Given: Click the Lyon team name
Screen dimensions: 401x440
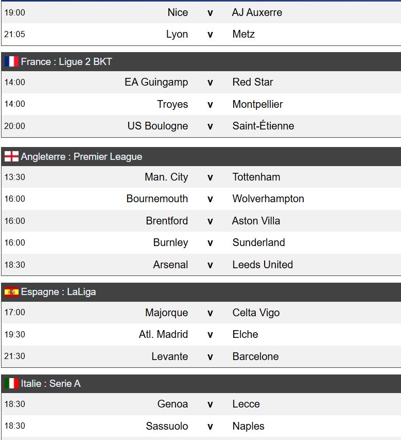Looking at the screenshot, I should tap(177, 35).
